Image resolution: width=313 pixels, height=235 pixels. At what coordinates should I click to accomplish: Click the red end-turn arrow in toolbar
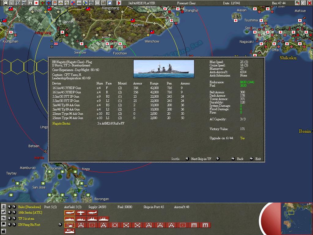tap(119, 3)
